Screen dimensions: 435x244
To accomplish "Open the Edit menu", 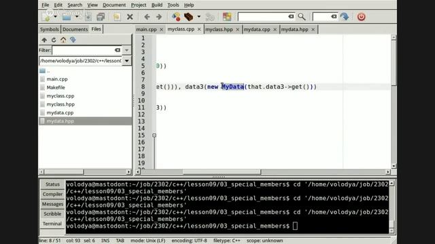I will coord(58,5).
